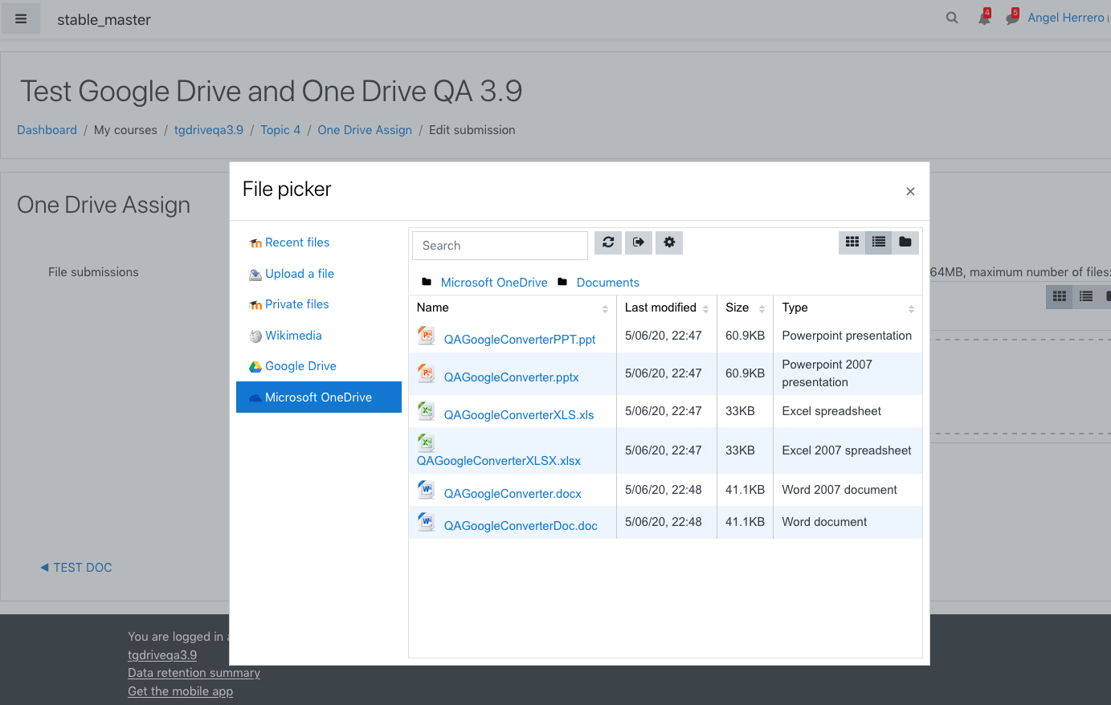
Task: Click the stable_master site name
Action: click(104, 20)
